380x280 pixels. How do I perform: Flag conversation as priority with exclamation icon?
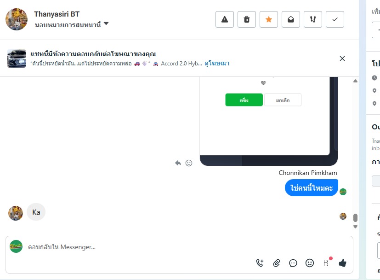pos(313,19)
